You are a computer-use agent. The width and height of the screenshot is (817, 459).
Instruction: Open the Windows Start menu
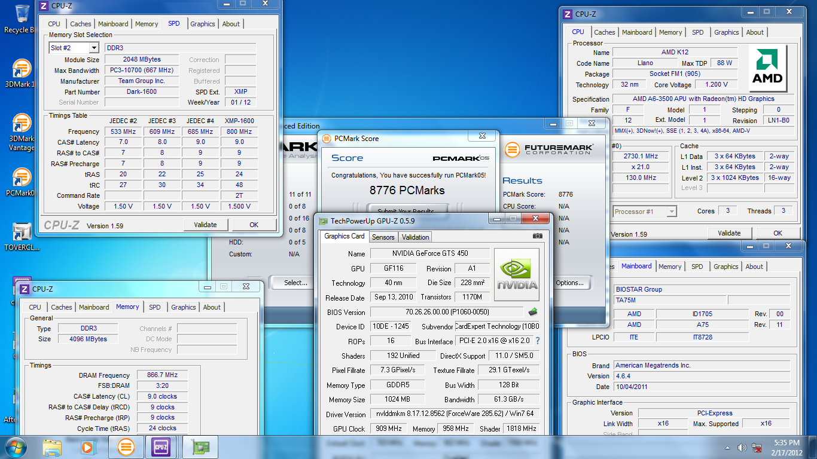click(x=16, y=446)
